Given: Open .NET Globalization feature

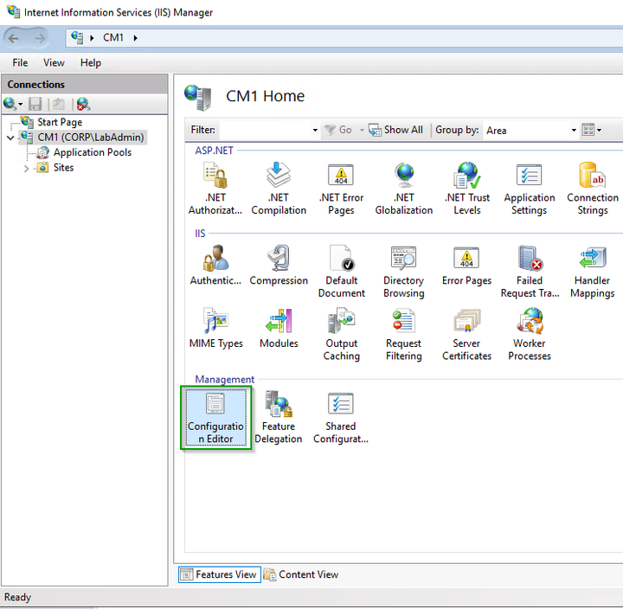Looking at the screenshot, I should point(404,189).
